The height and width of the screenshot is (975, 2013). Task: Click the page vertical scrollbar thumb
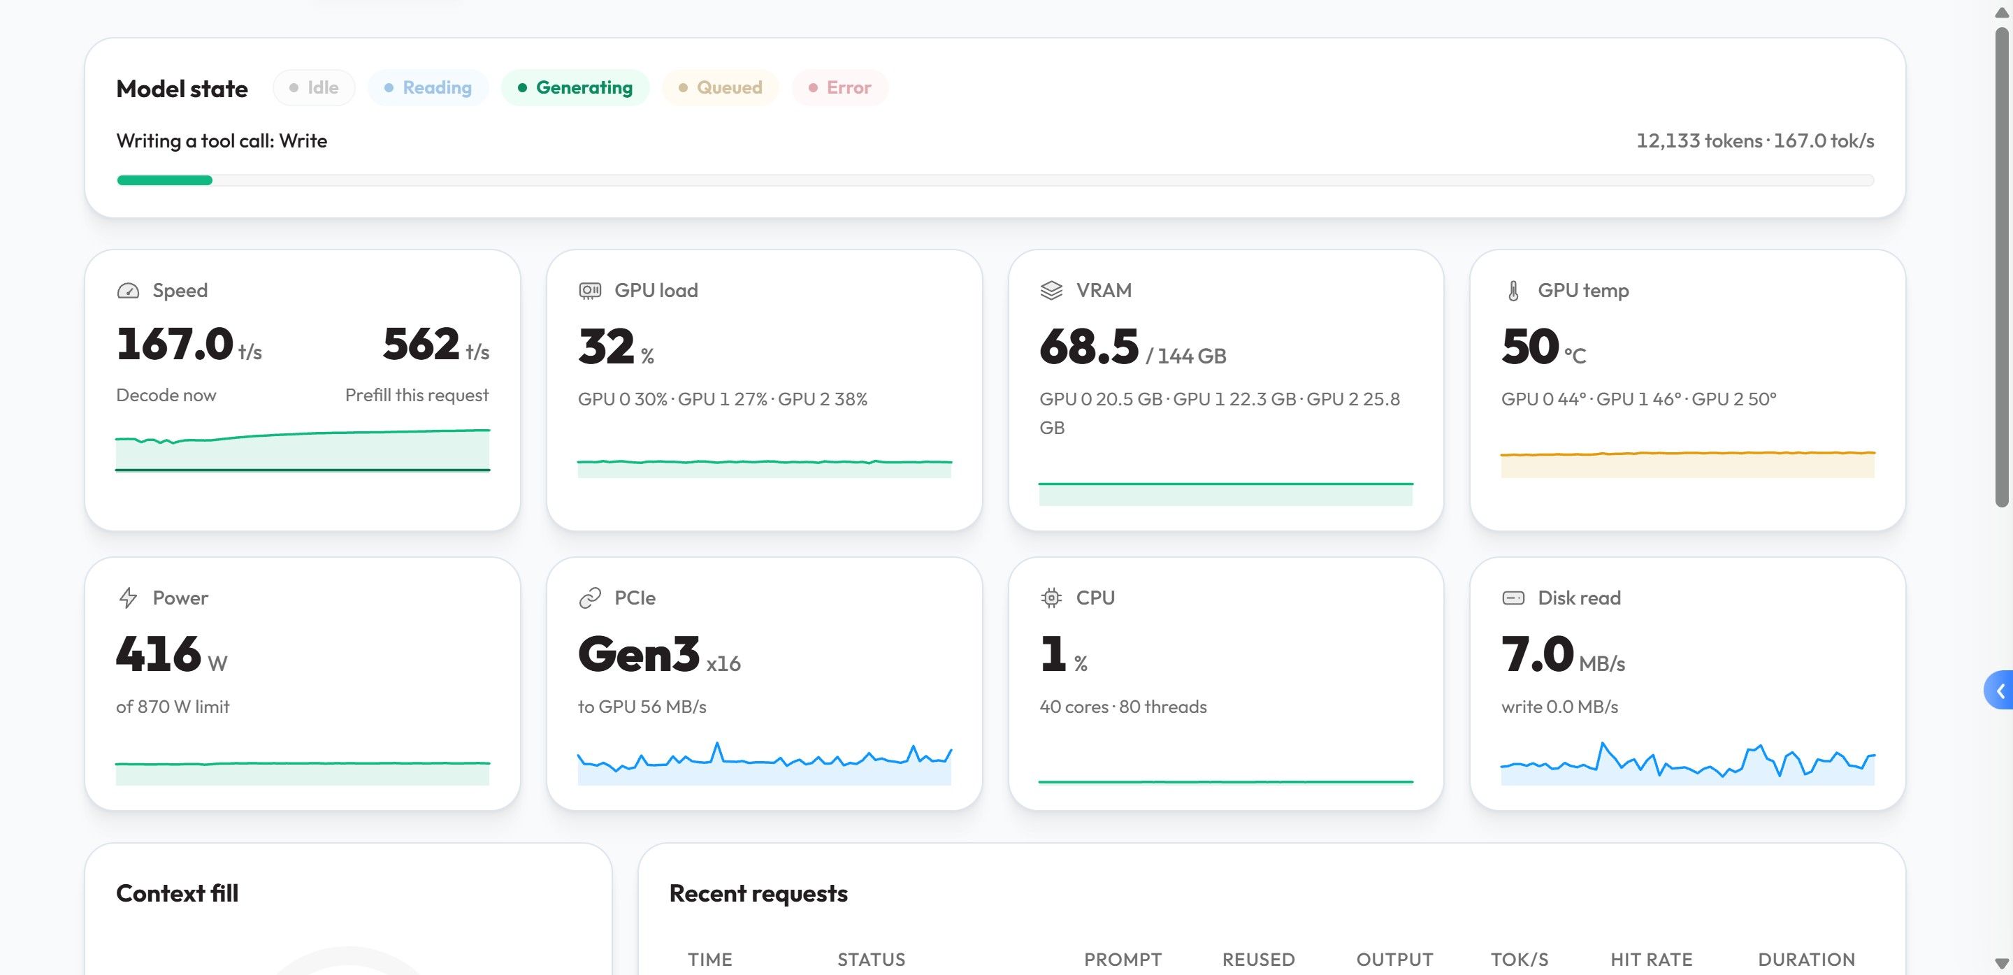pos(2001,267)
